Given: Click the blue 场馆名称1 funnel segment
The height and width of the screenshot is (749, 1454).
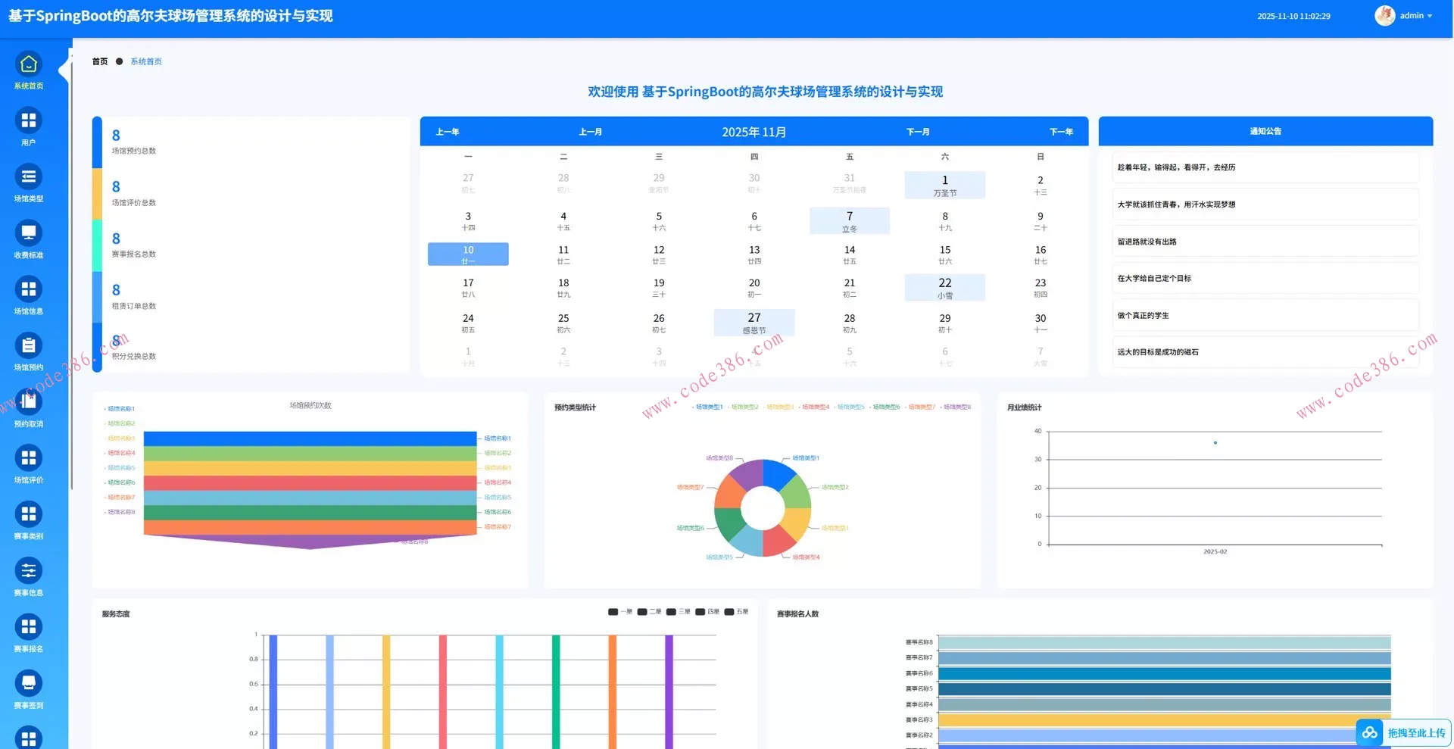Looking at the screenshot, I should pyautogui.click(x=310, y=438).
